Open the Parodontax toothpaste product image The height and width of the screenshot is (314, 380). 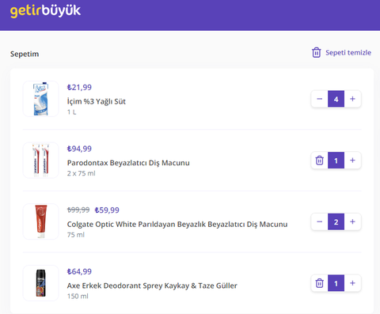pyautogui.click(x=40, y=161)
